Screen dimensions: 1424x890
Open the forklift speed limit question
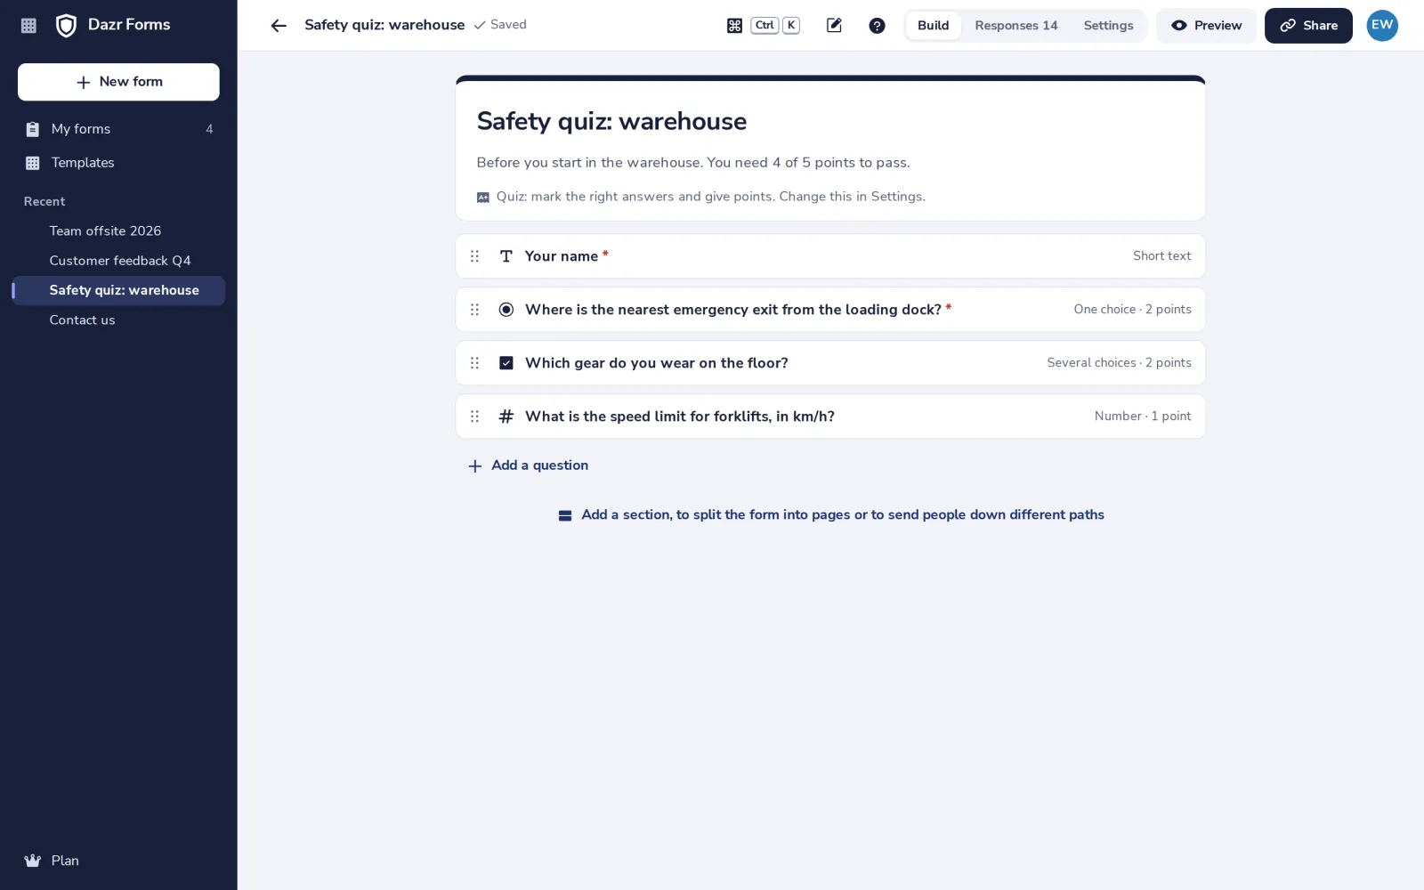pos(830,417)
